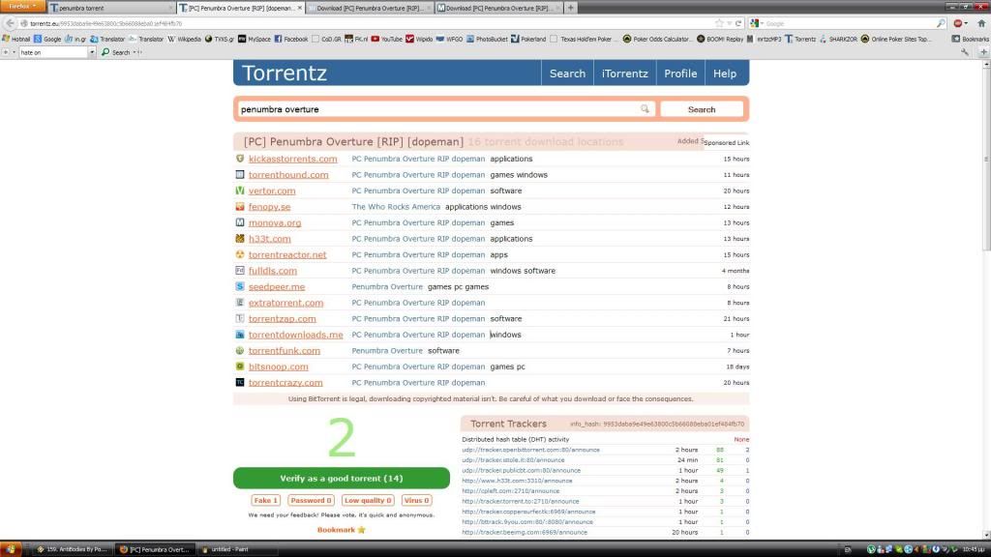The height and width of the screenshot is (557, 991).
Task: Click the magnifier icon in Torrentz search box
Action: pyautogui.click(x=645, y=108)
